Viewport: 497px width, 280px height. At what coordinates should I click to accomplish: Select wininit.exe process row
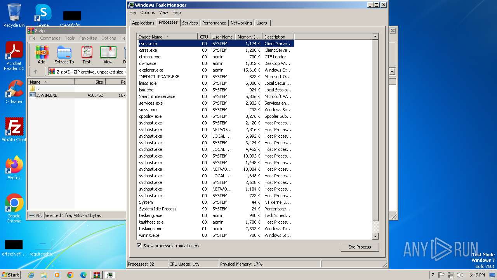coord(216,235)
